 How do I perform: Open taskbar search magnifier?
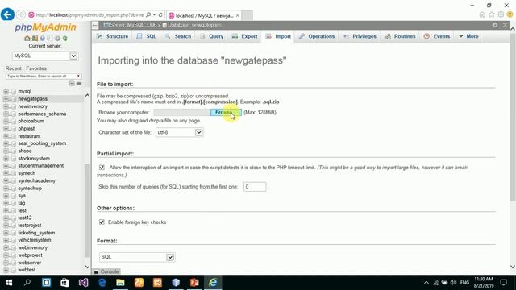27,283
